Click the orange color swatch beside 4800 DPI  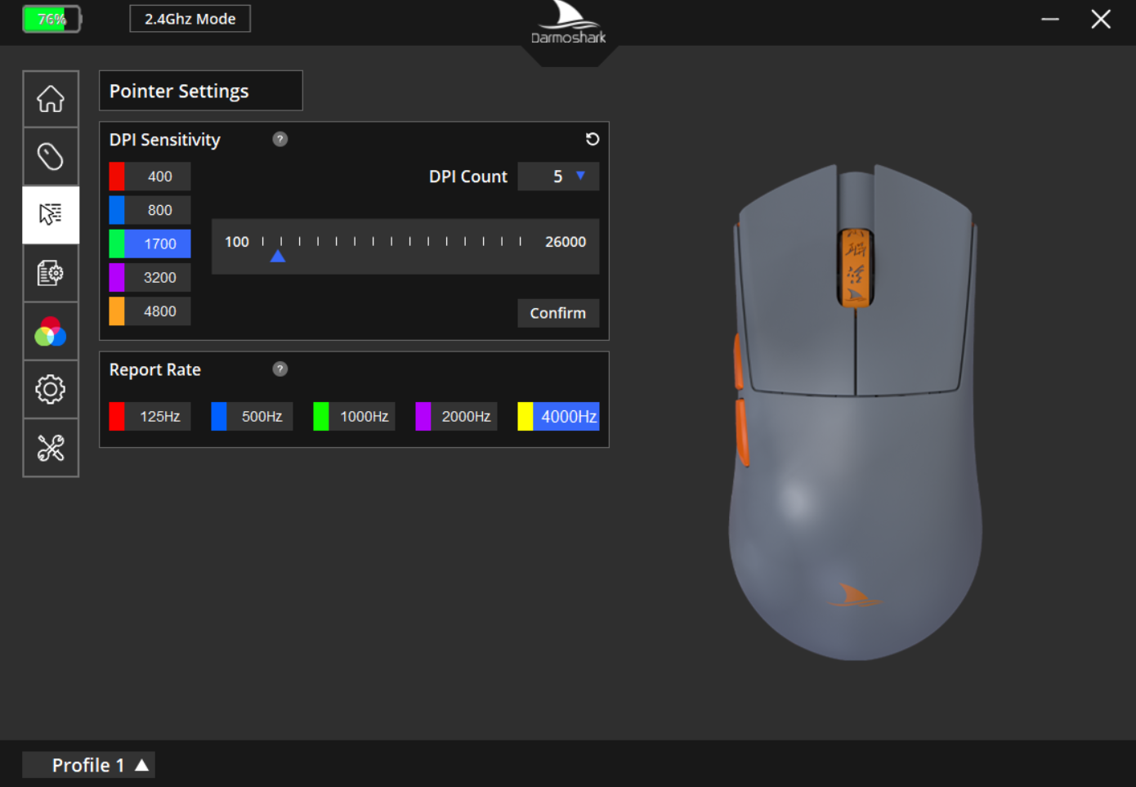pos(117,311)
